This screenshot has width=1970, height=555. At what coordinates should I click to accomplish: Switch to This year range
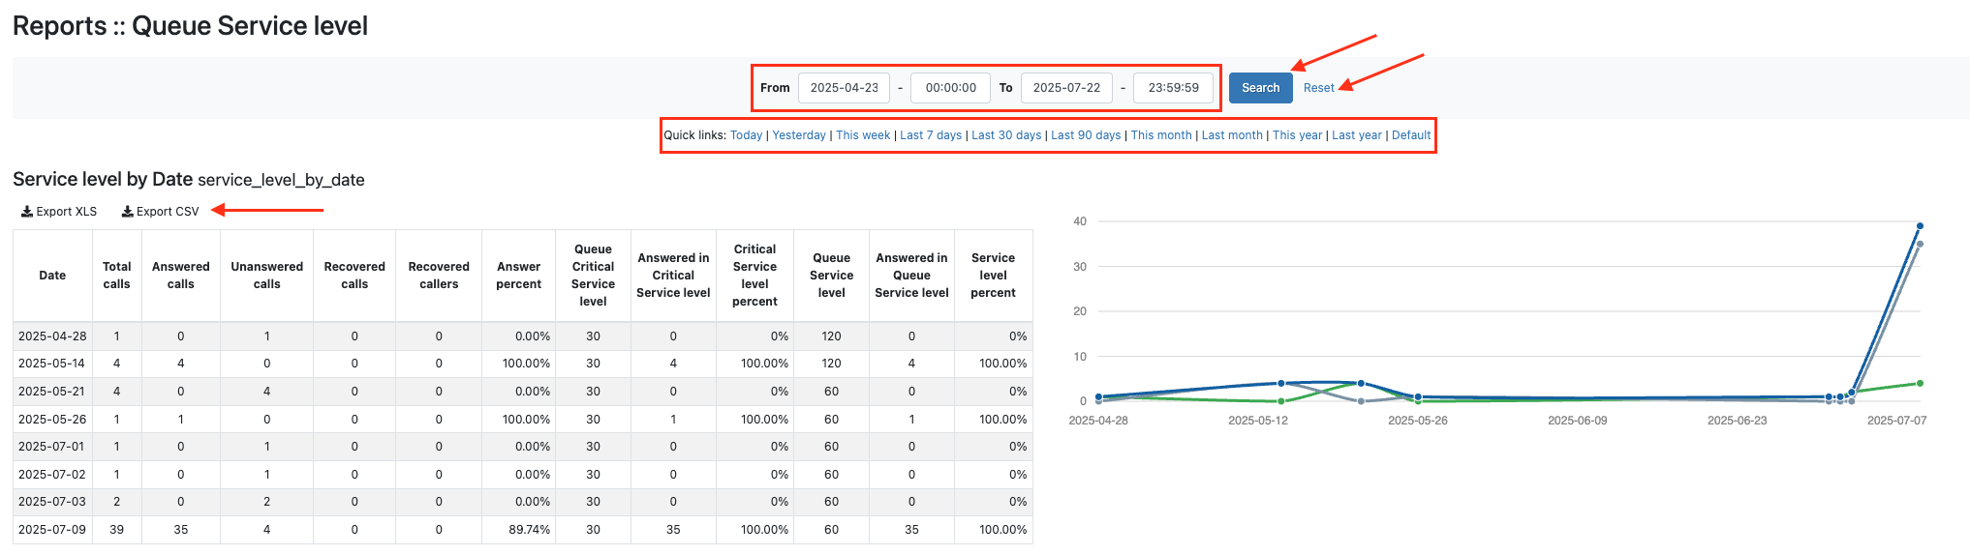point(1297,135)
